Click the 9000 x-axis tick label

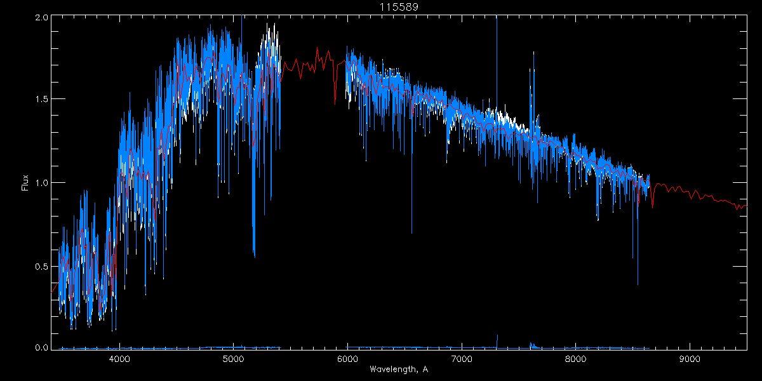pos(689,359)
